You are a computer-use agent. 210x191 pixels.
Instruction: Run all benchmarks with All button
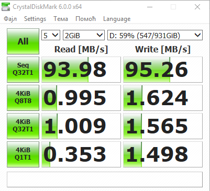(23, 41)
